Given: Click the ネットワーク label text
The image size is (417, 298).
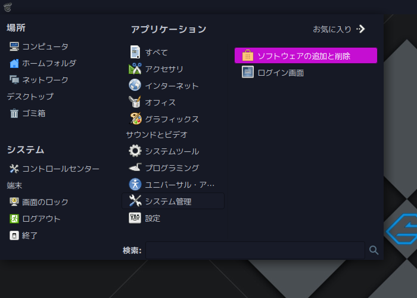Looking at the screenshot, I should click(45, 80).
